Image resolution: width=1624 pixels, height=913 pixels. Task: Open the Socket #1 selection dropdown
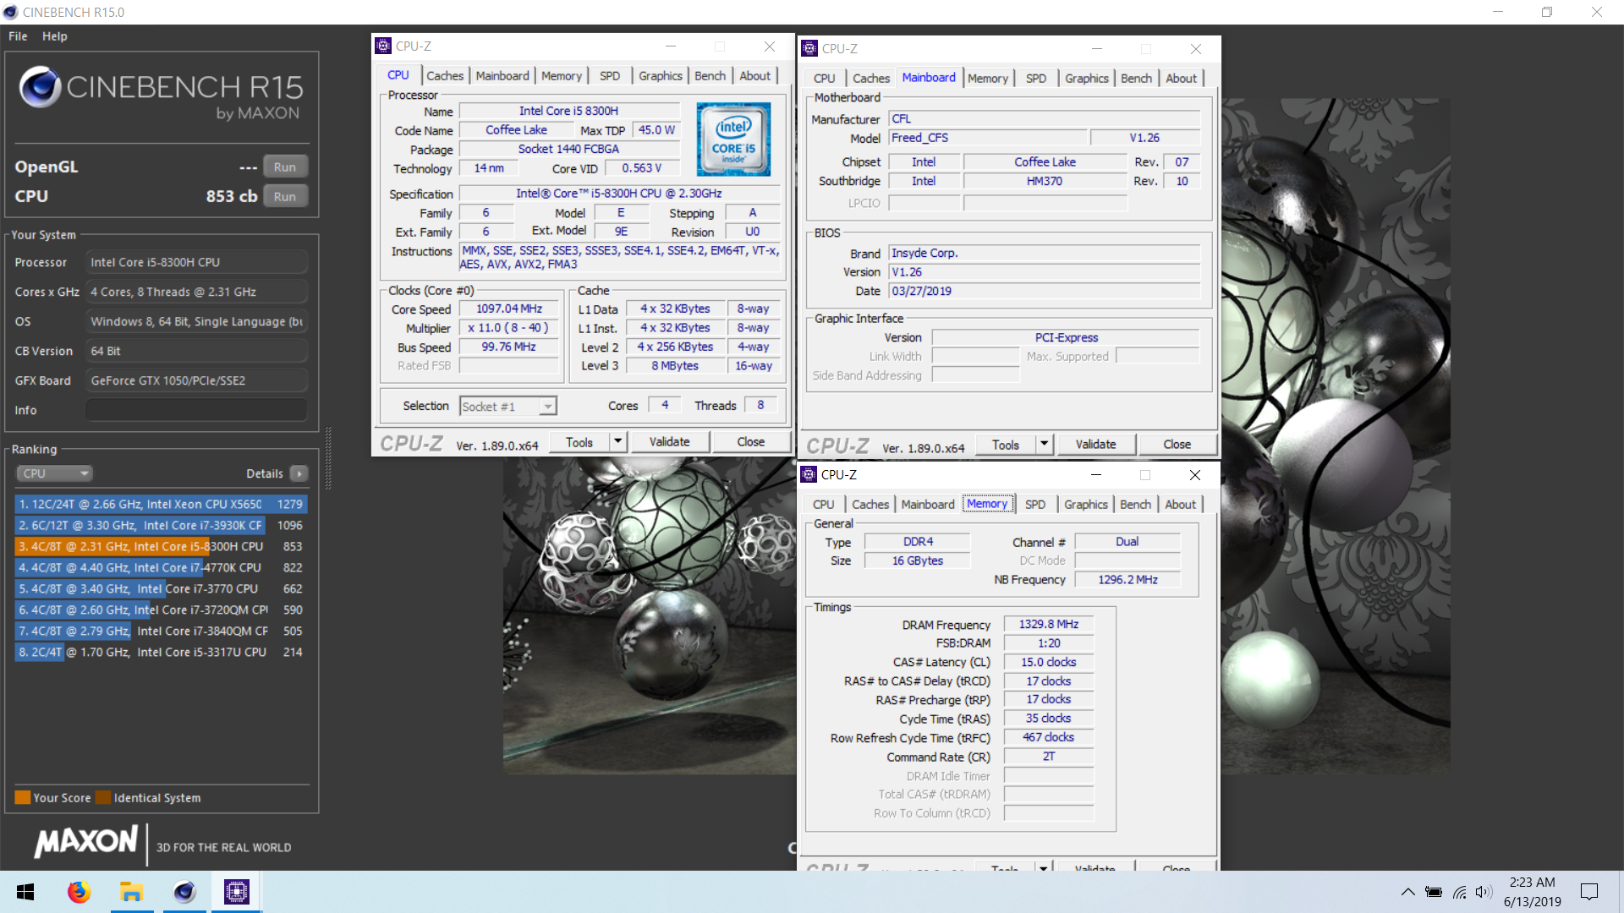pyautogui.click(x=507, y=407)
